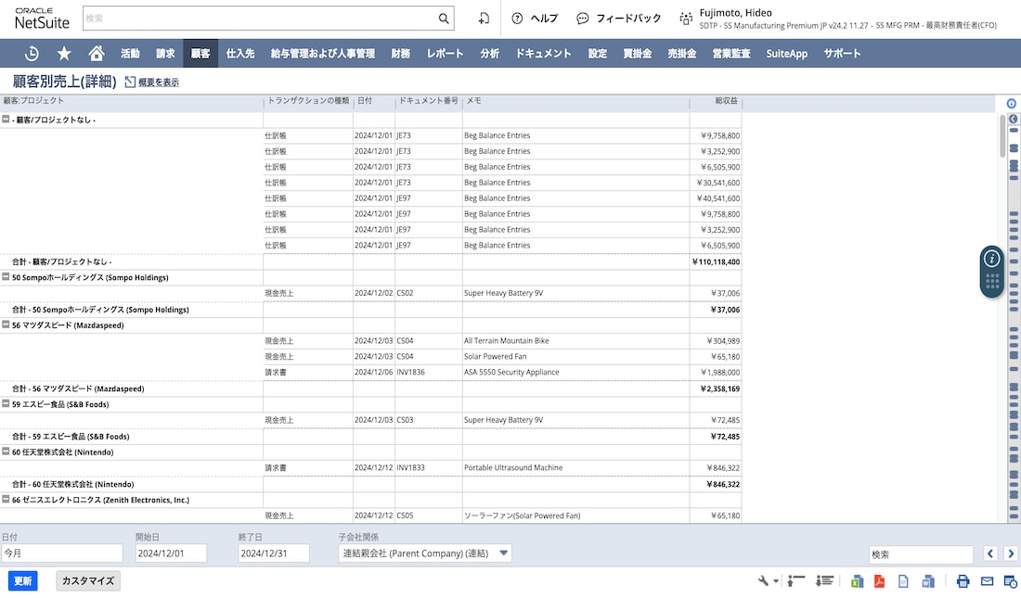The height and width of the screenshot is (598, 1021).
Task: Click the global 検索 search box
Action: tap(261, 19)
